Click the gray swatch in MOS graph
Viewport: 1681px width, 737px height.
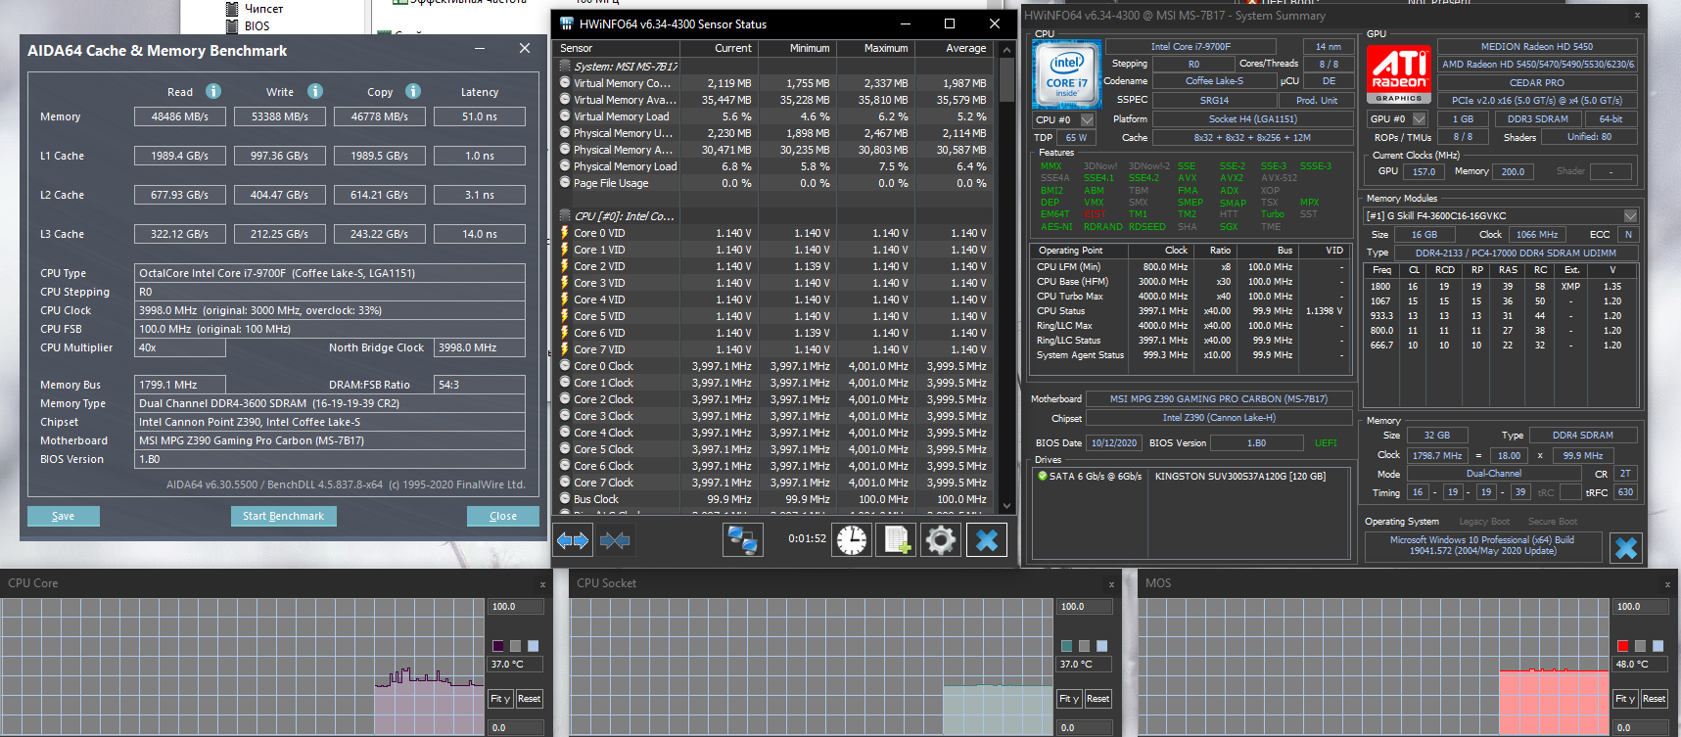click(1640, 646)
